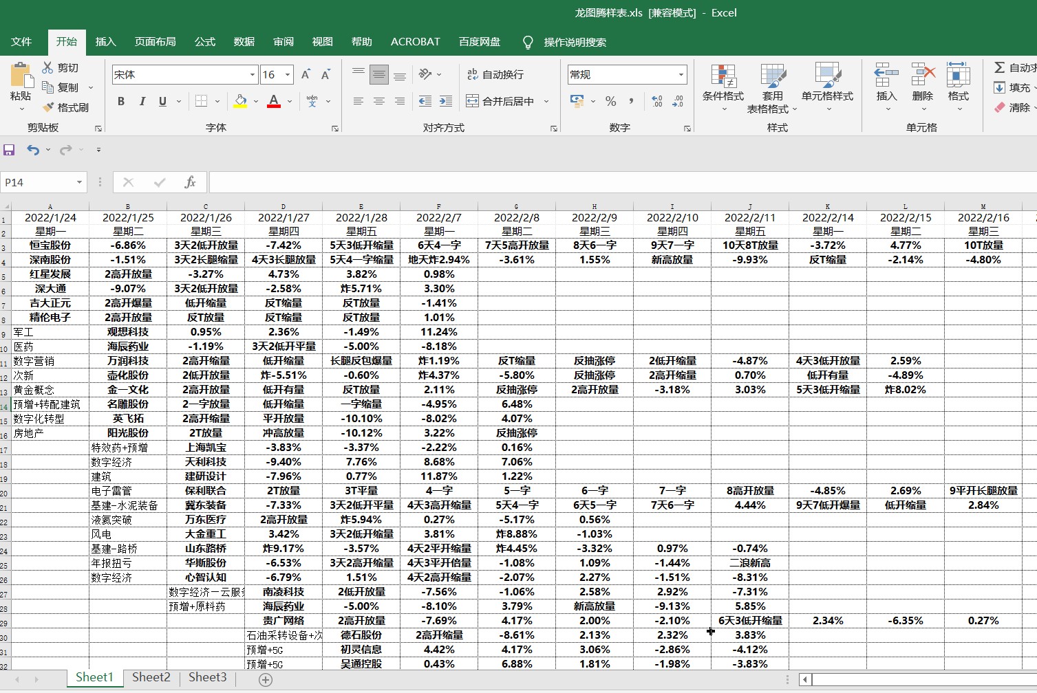The image size is (1037, 693).
Task: Align text right
Action: (400, 101)
